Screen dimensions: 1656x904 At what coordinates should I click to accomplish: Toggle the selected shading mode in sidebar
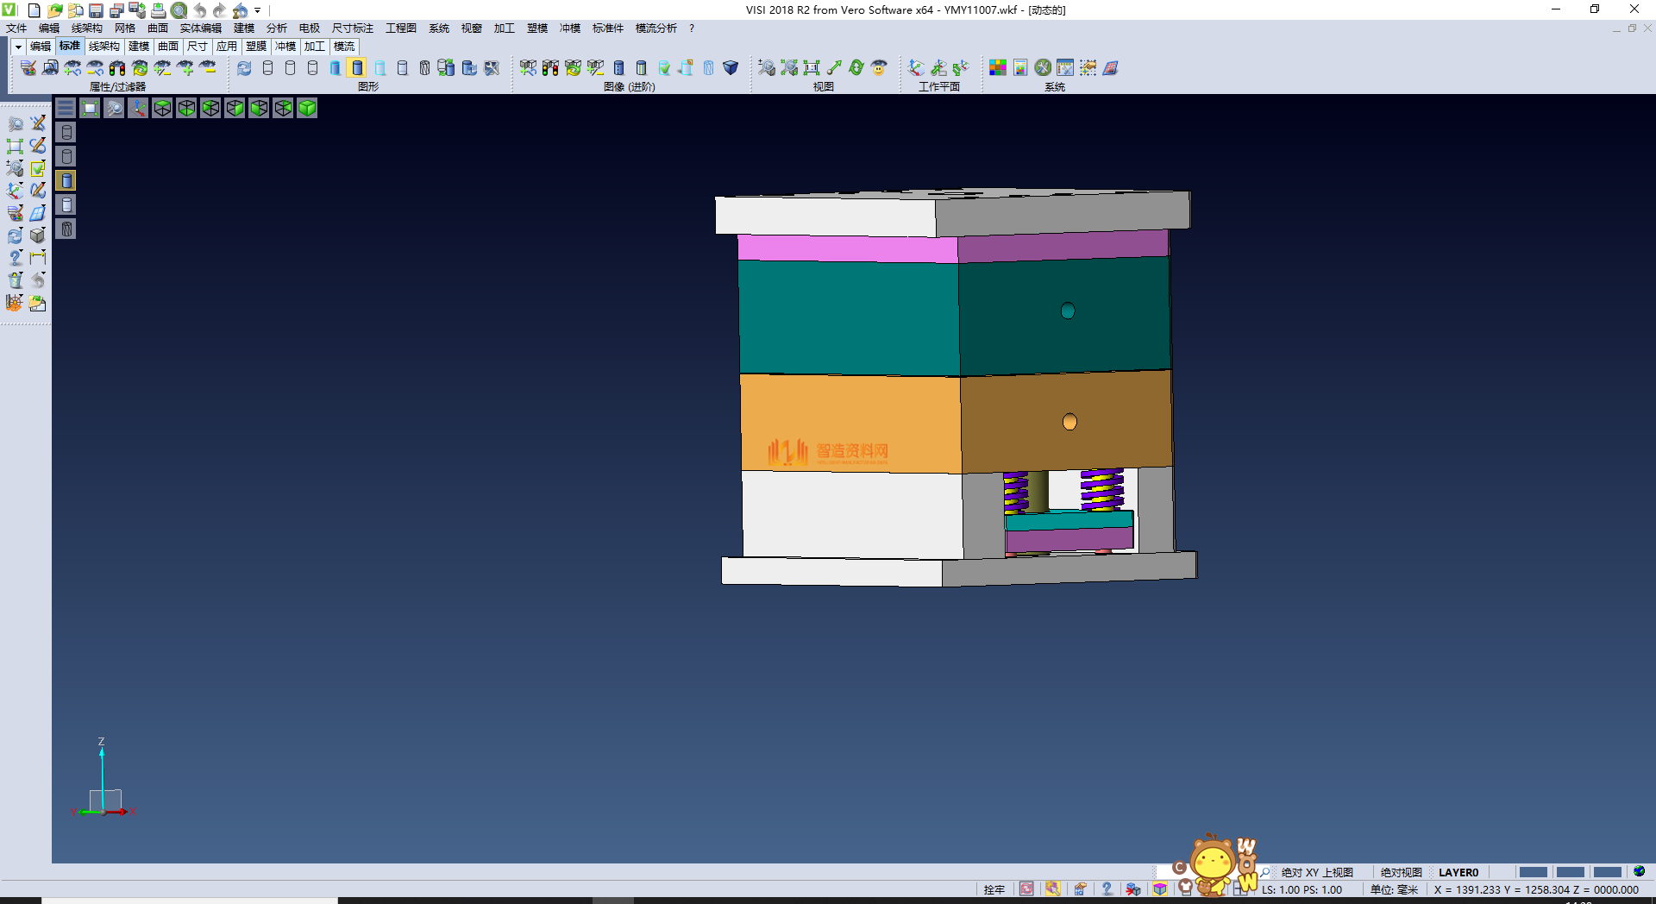66,180
